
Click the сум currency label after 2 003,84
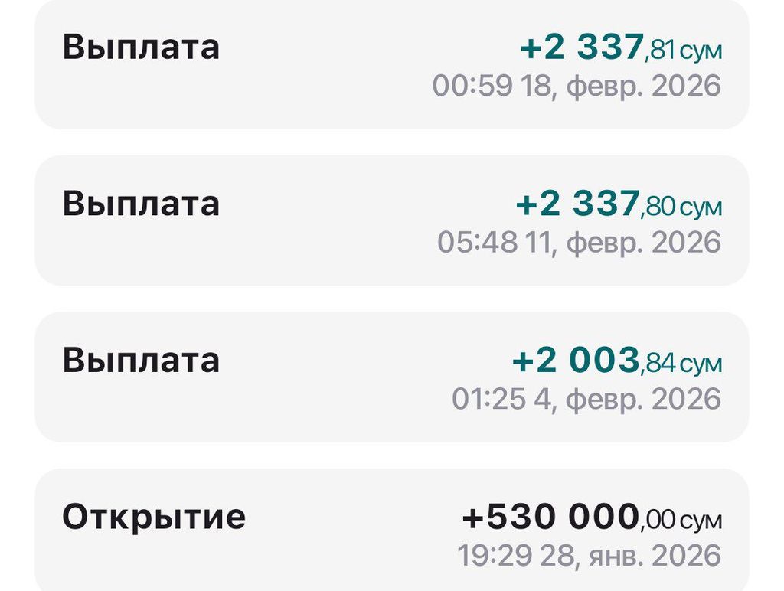[701, 364]
